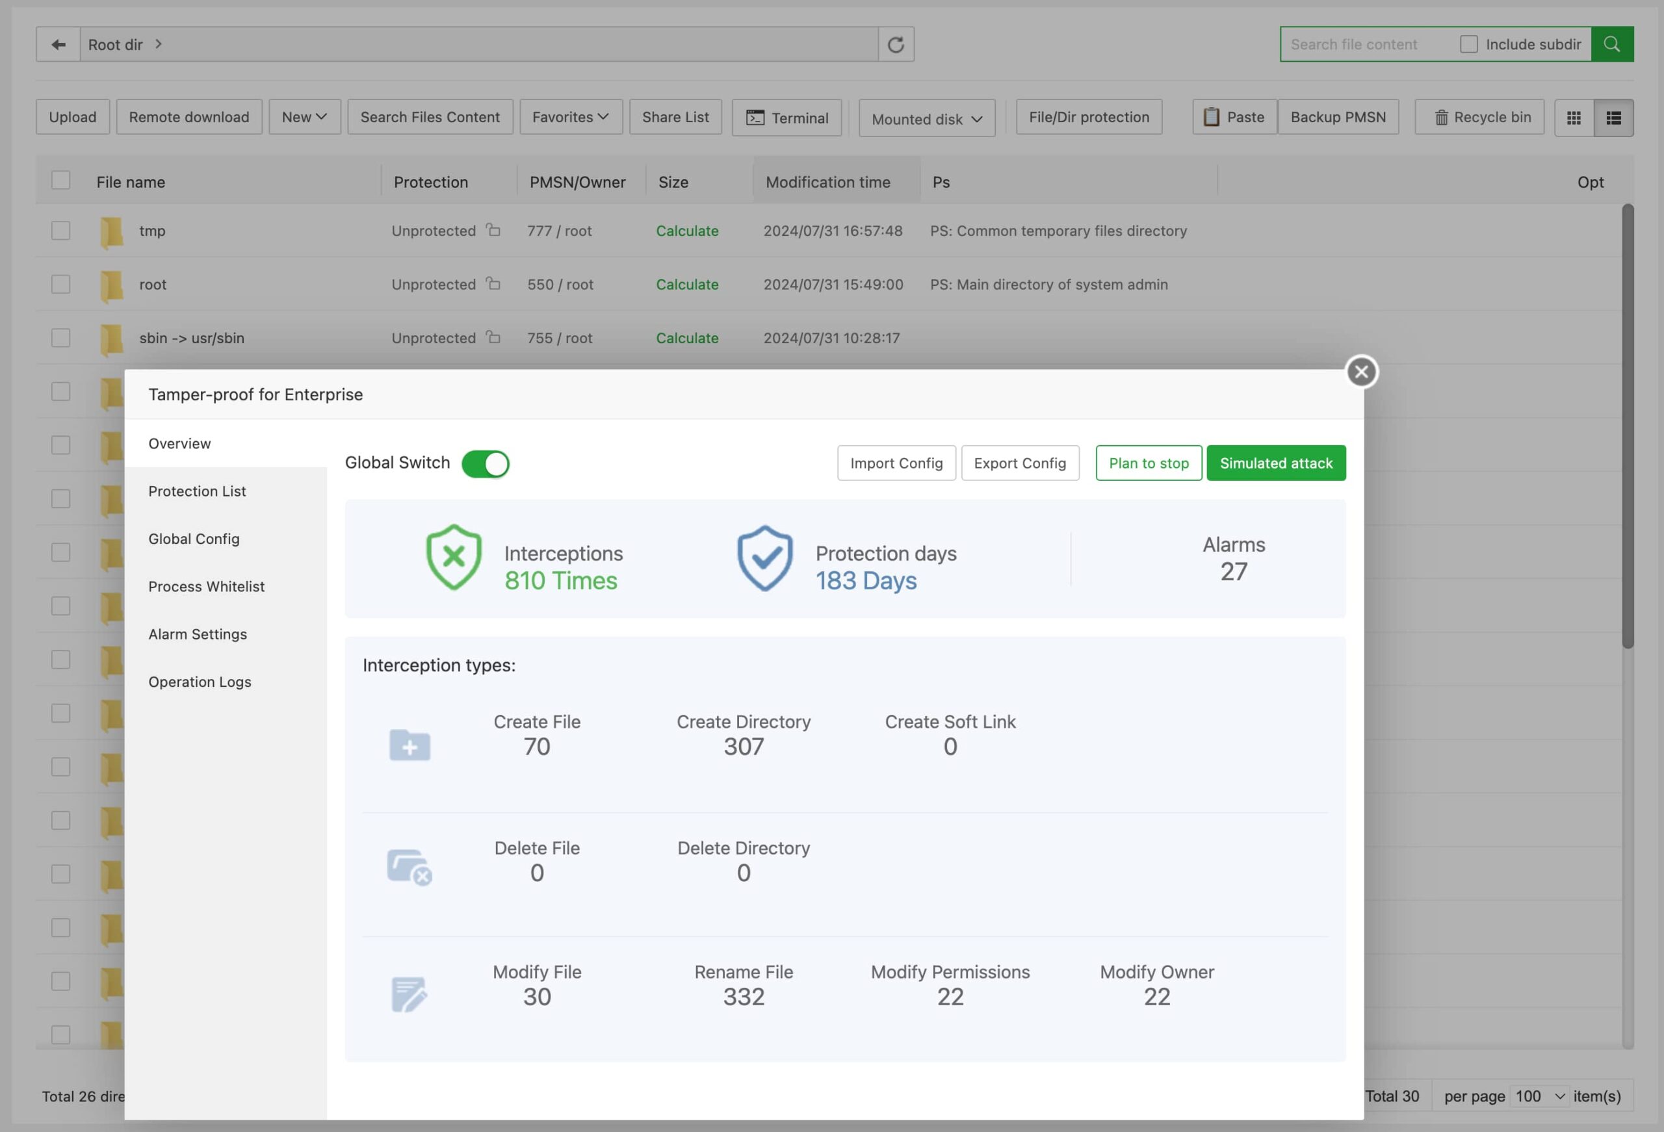
Task: Click the Simulated attack button
Action: point(1275,463)
